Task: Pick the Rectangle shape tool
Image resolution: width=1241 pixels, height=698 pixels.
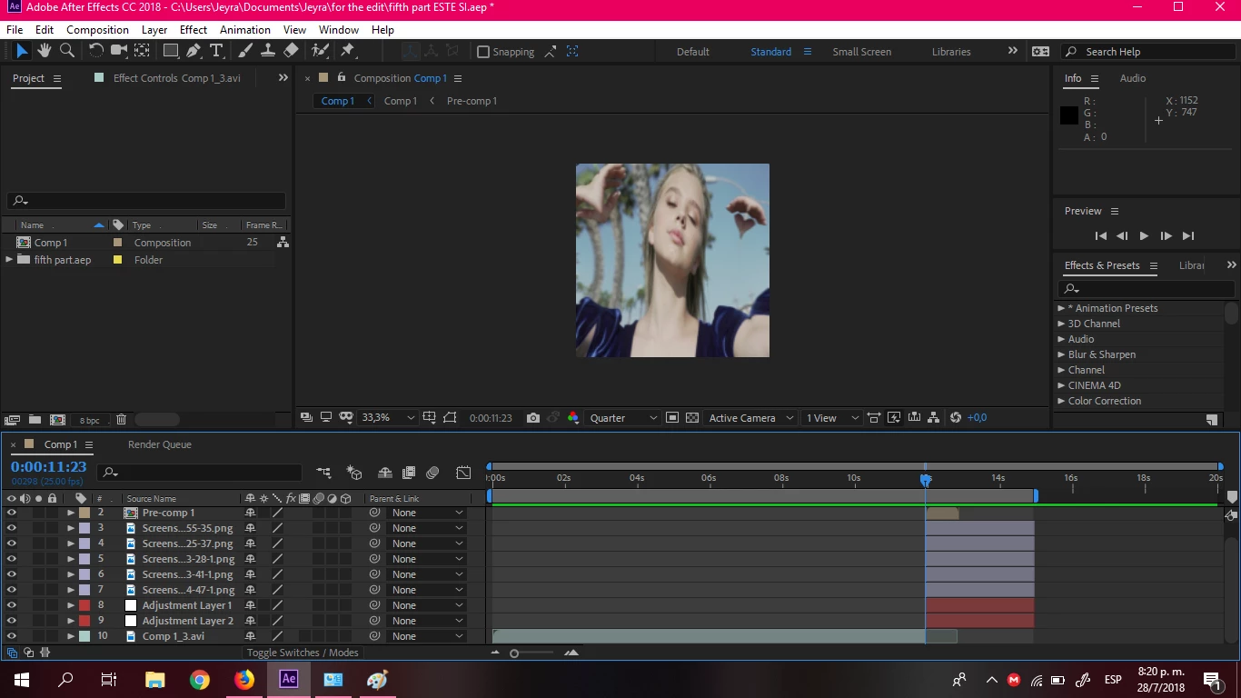Action: pos(170,51)
